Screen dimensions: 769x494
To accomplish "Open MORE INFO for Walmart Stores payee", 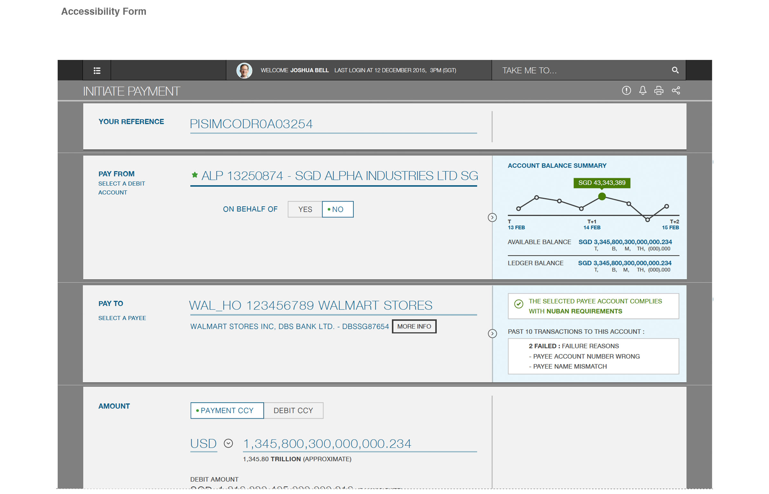I will (x=414, y=326).
